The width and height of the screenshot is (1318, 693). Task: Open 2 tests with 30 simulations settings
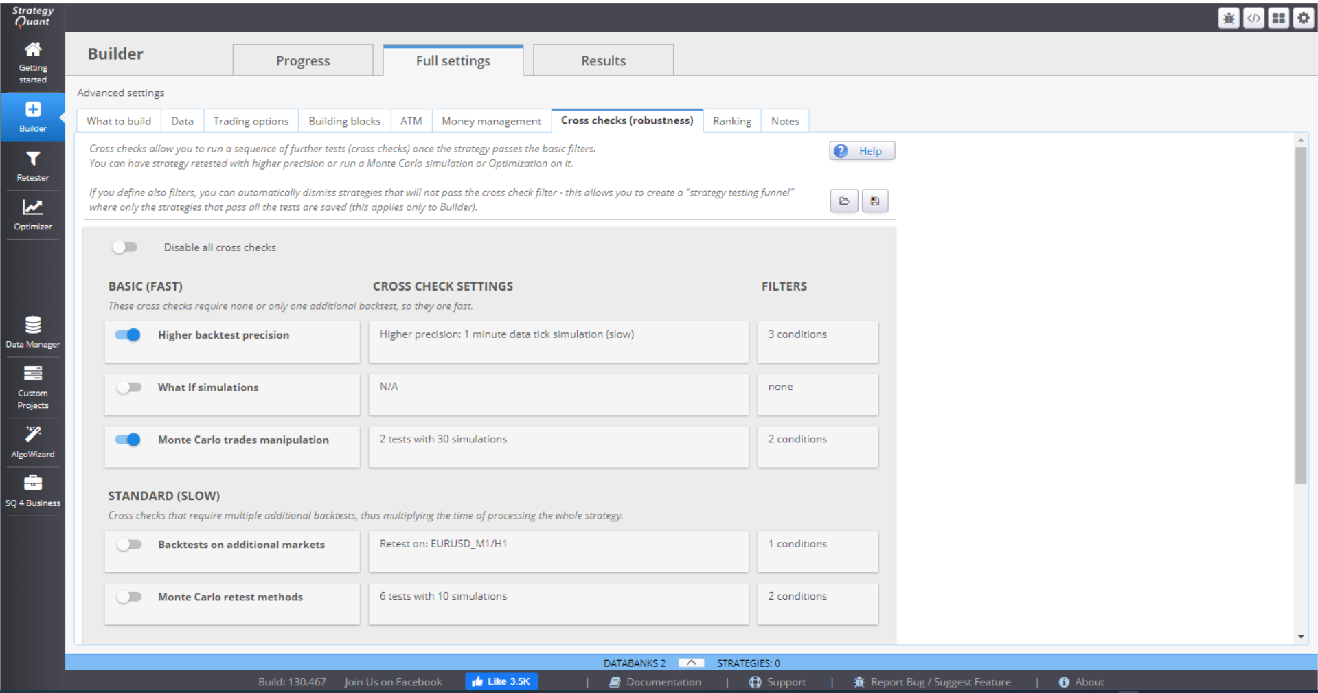tap(558, 447)
